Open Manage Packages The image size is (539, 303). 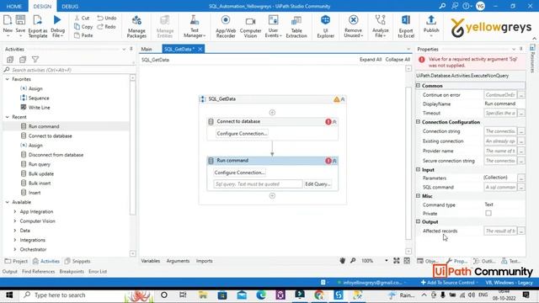click(136, 26)
